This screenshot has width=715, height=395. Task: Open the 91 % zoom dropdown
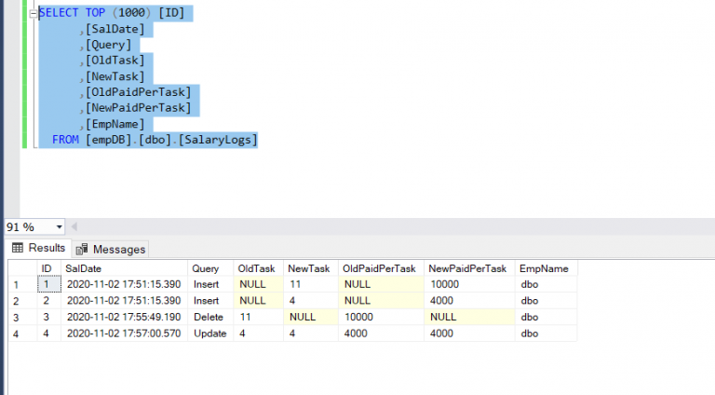[x=60, y=226]
